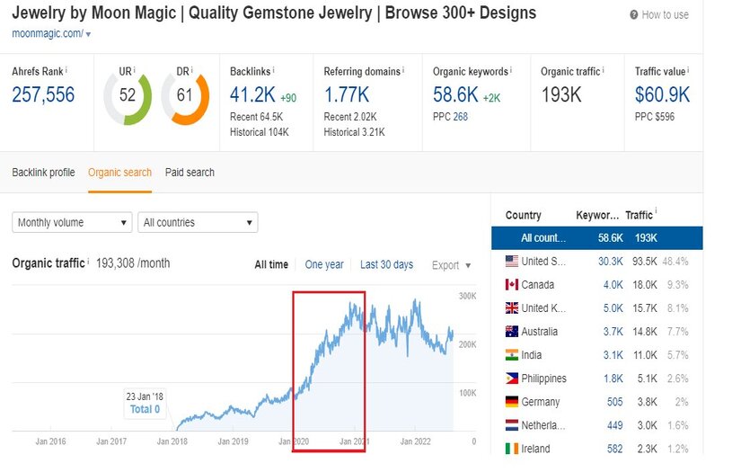Screen dimensions: 741x472
Task: Open the All countries dropdown
Action: pyautogui.click(x=198, y=222)
